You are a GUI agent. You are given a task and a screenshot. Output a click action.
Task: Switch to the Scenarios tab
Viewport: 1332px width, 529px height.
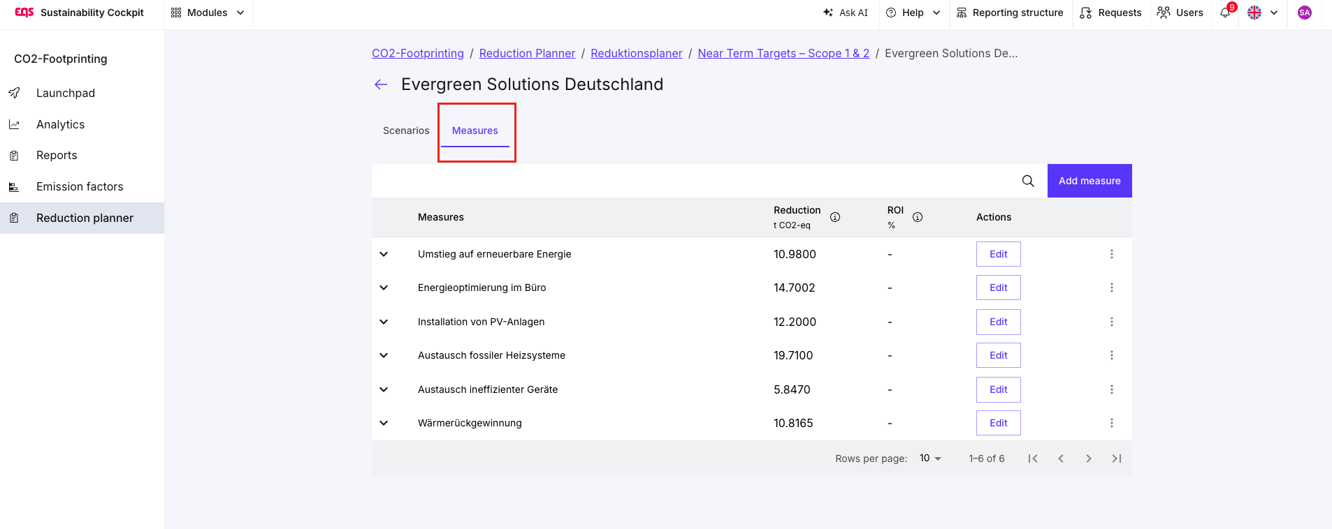coord(406,131)
